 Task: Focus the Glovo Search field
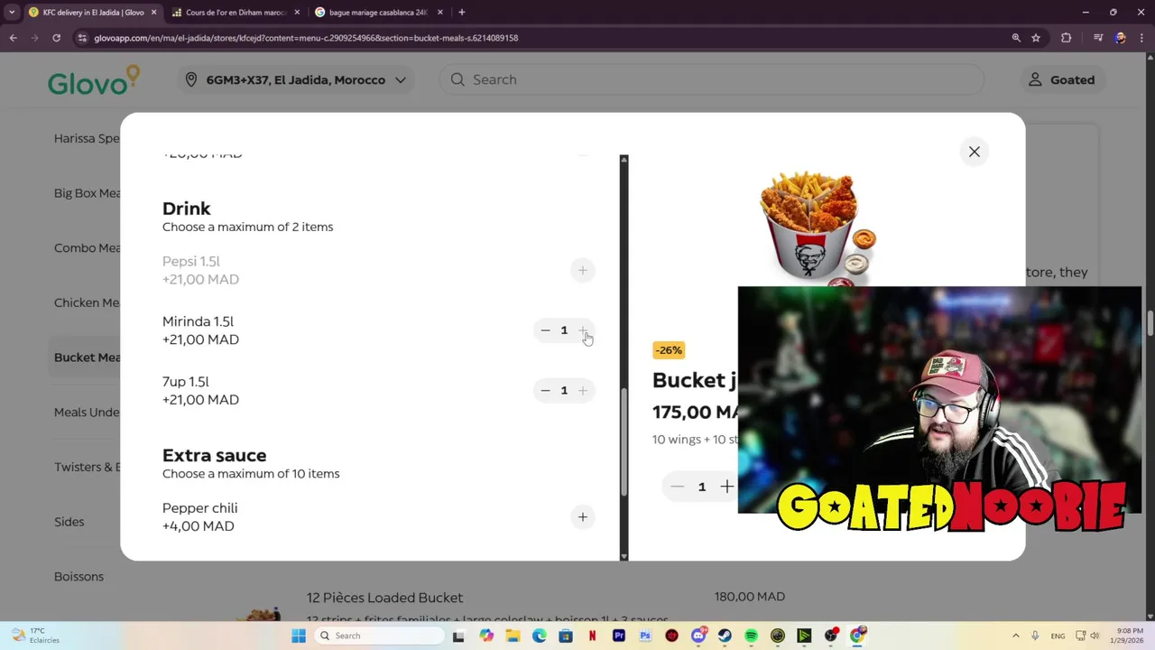click(713, 79)
